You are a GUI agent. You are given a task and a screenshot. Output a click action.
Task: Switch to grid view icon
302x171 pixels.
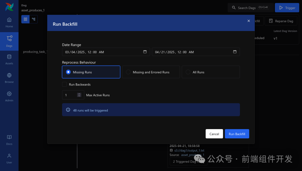point(25,19)
